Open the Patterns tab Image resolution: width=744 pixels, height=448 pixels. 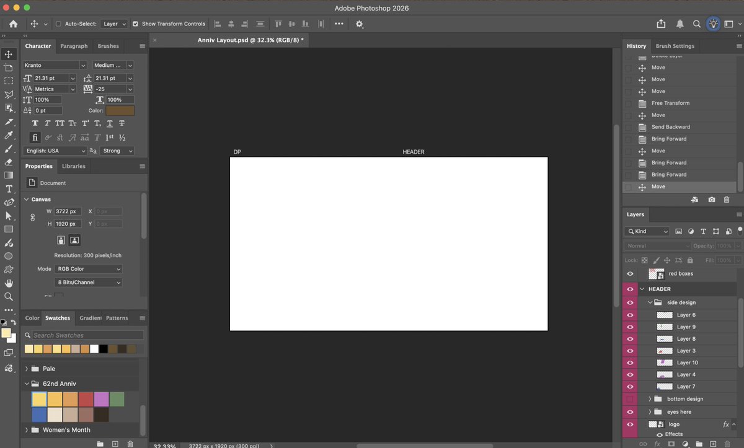117,318
